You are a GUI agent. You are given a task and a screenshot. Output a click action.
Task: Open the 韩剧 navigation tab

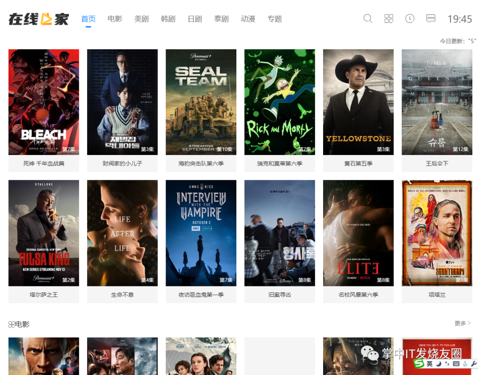[168, 19]
